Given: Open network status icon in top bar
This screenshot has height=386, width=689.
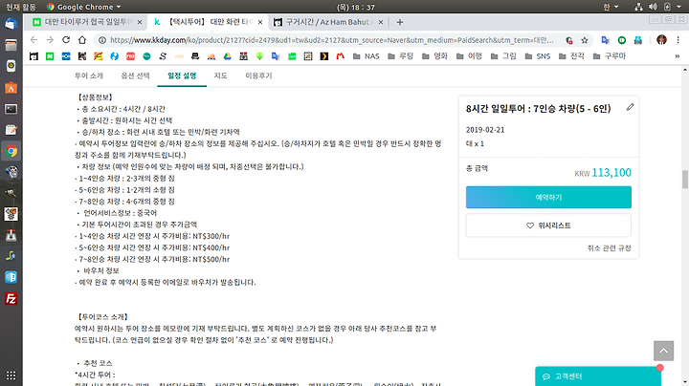Looking at the screenshot, I should point(638,7).
